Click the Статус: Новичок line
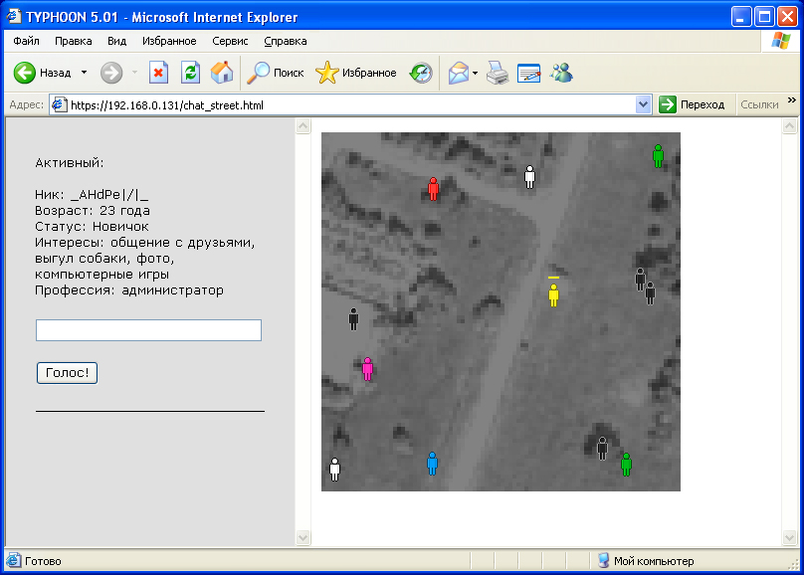 92,227
